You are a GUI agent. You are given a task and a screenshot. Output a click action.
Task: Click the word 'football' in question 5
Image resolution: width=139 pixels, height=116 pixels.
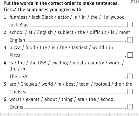102,84
